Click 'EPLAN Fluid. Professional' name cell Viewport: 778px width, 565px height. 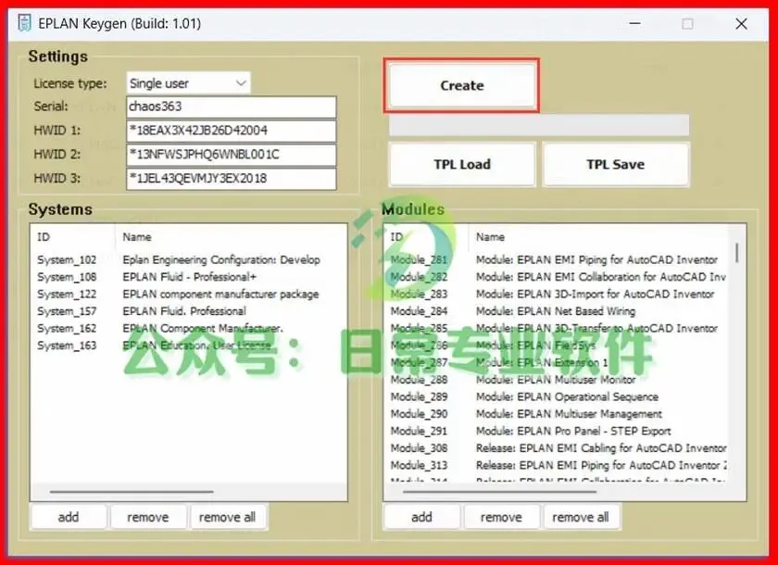pos(184,311)
